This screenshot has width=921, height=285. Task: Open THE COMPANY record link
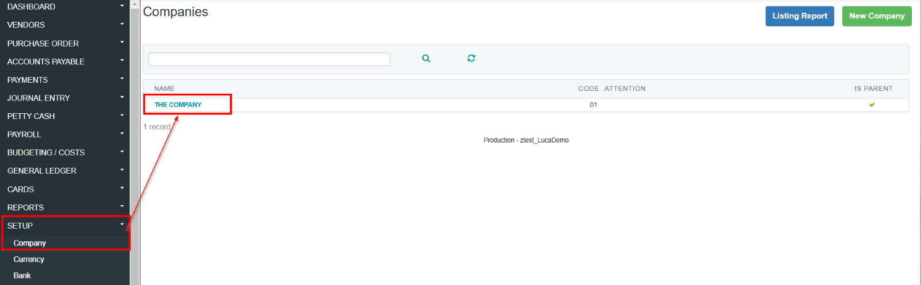pos(178,105)
